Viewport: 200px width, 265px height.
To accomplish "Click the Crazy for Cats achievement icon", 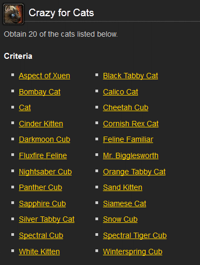I will click(13, 14).
